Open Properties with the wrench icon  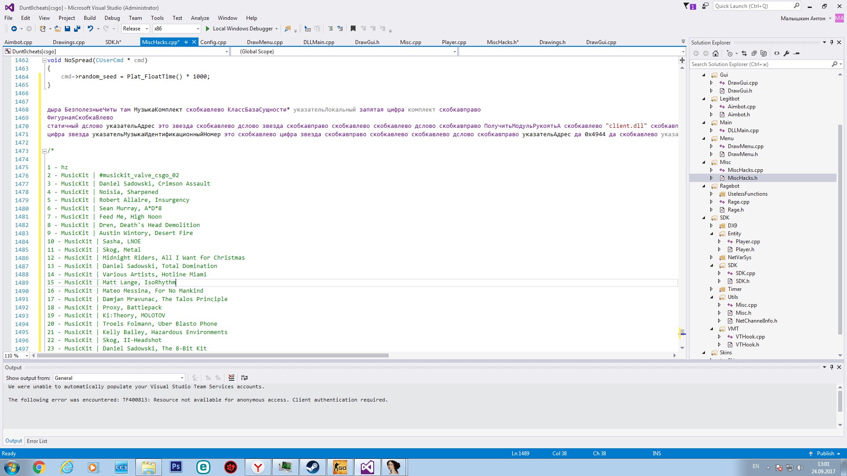787,53
